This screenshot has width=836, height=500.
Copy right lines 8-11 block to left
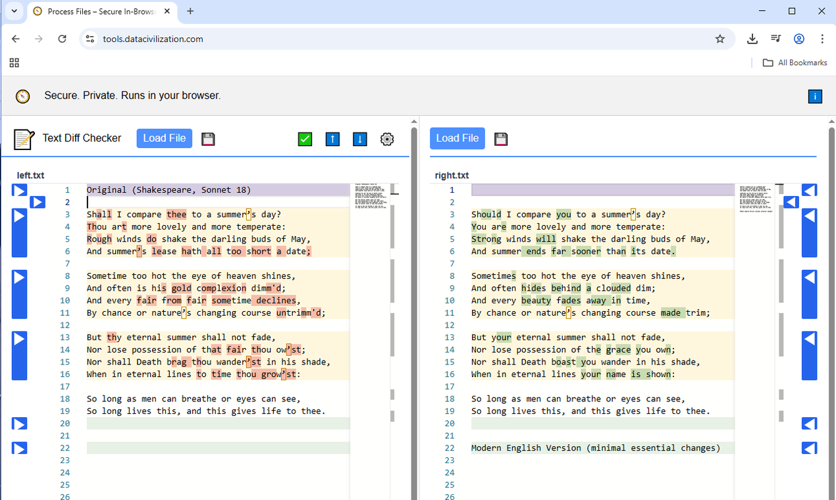click(809, 294)
